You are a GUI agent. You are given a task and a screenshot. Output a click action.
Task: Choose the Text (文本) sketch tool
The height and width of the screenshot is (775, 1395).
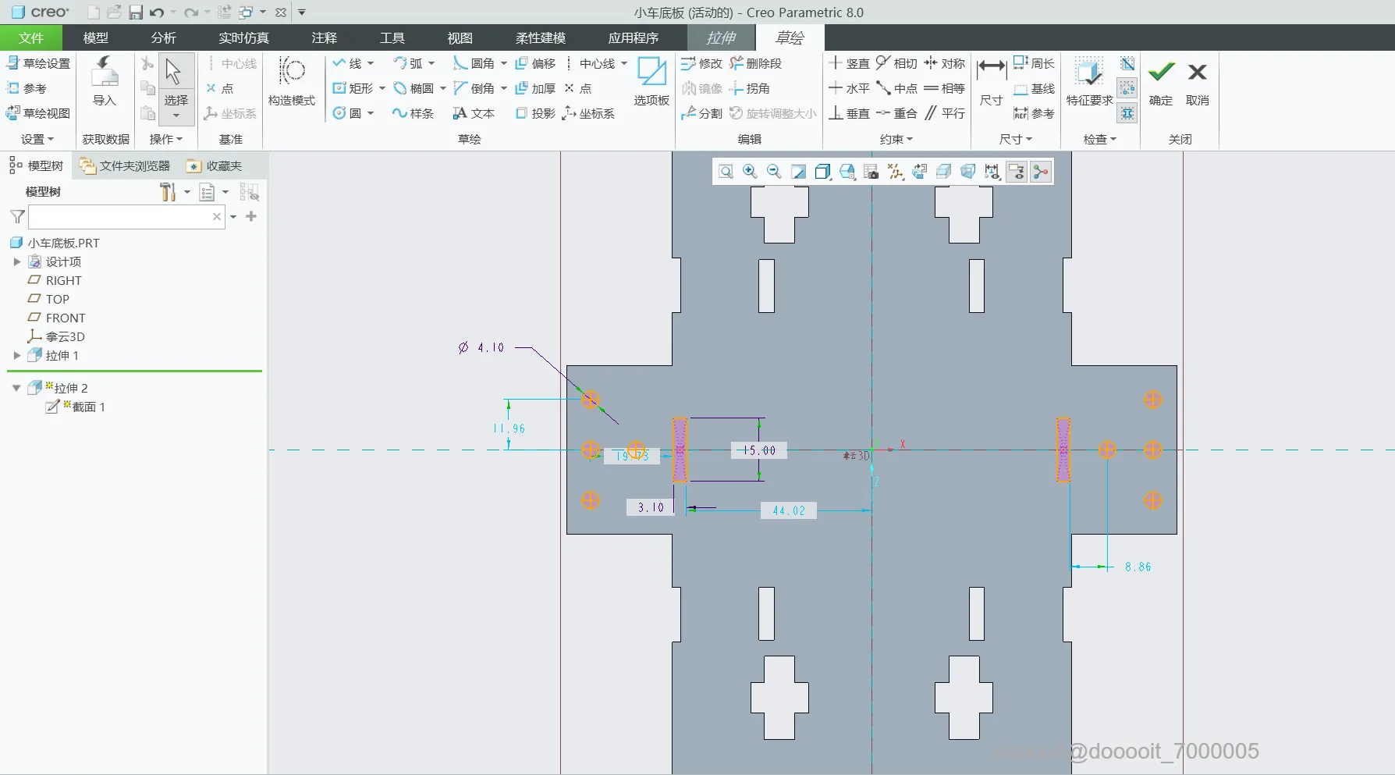pos(474,113)
